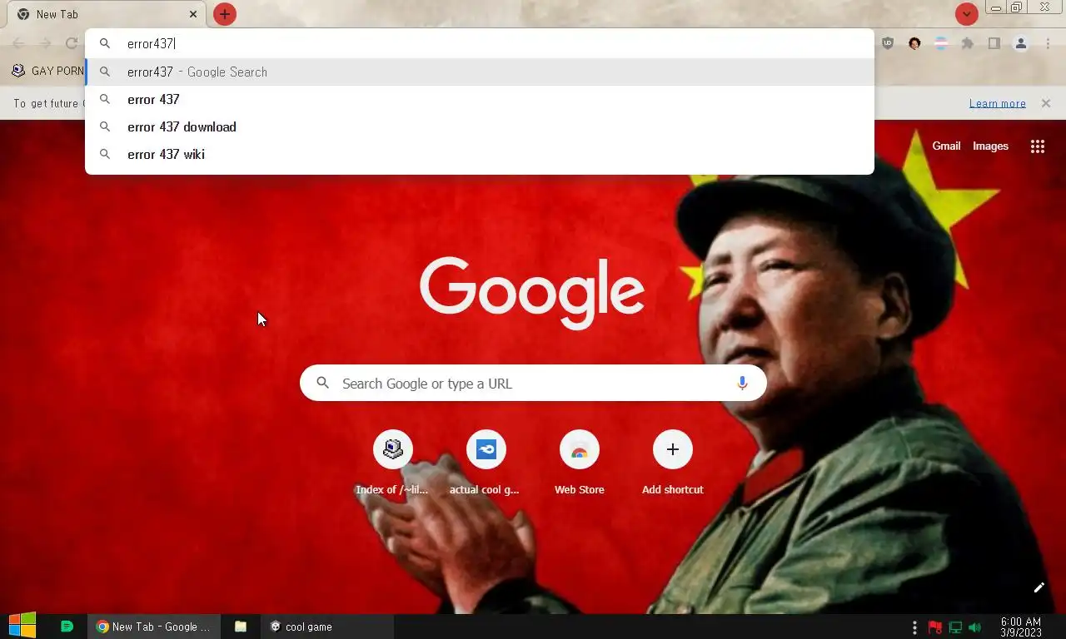1066x639 pixels.
Task: Dismiss the info bar with its X
Action: (1046, 103)
